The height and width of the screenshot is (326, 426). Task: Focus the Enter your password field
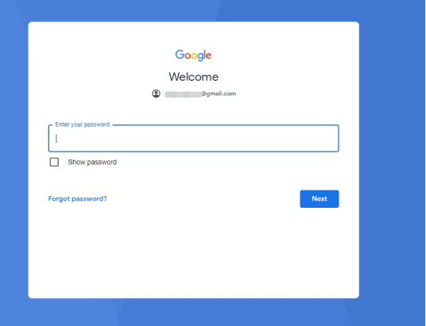[193, 138]
